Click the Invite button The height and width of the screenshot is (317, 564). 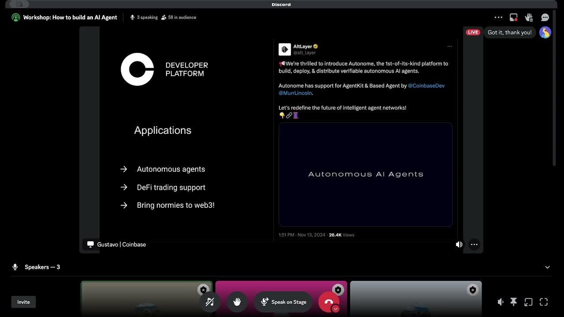coord(23,302)
